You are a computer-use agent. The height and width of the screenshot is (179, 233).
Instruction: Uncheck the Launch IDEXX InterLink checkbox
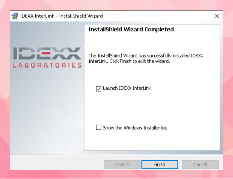98,89
